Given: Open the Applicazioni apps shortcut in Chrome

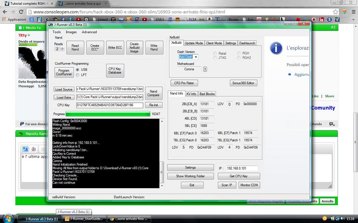Looking at the screenshot, I should click(x=14, y=19).
